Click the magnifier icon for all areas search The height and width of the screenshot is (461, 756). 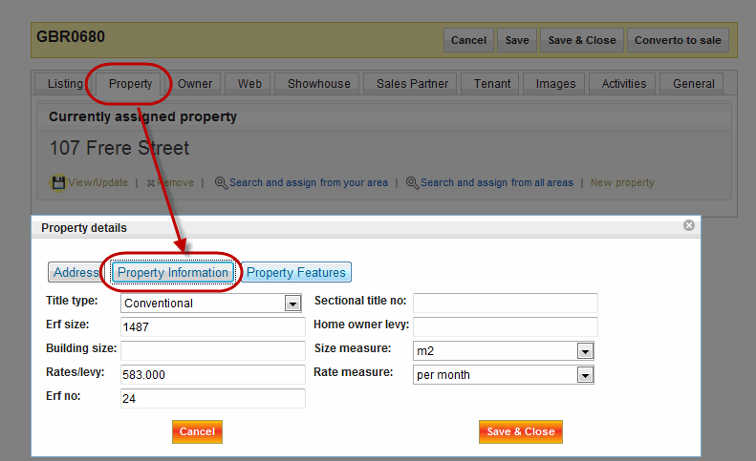pos(413,182)
